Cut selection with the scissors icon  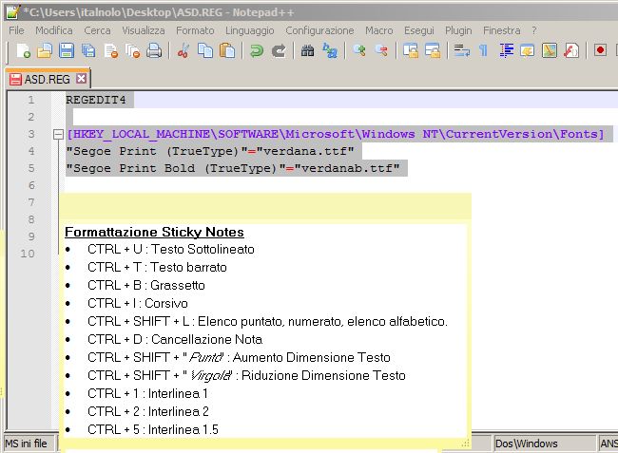(183, 50)
